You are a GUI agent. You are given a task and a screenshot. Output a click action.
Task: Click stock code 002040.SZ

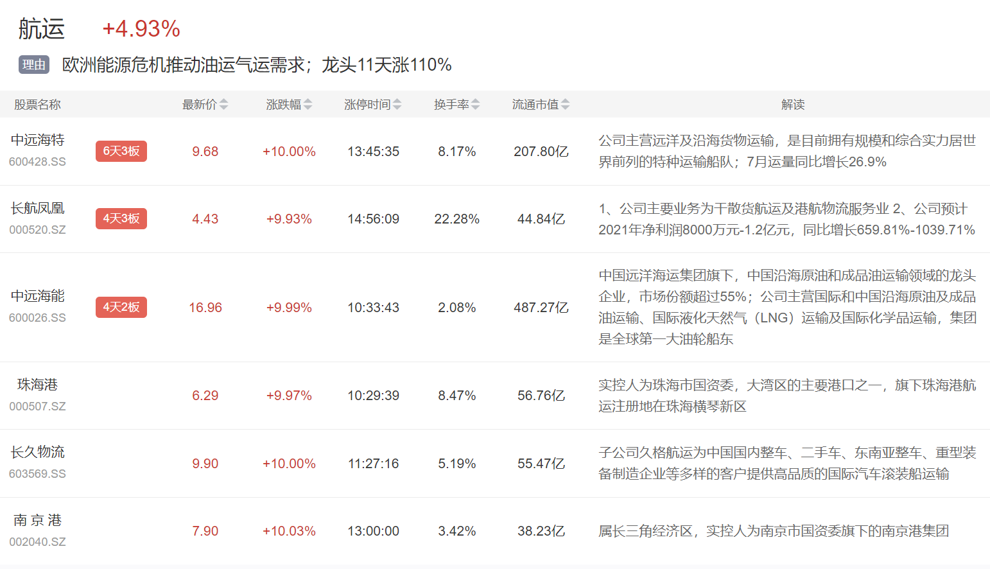(37, 542)
